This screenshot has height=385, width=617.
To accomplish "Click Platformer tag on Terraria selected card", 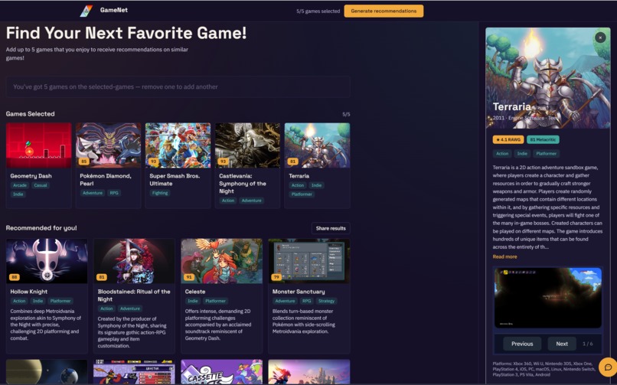I will pyautogui.click(x=302, y=194).
